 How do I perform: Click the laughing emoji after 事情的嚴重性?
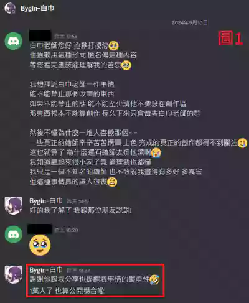point(154,279)
